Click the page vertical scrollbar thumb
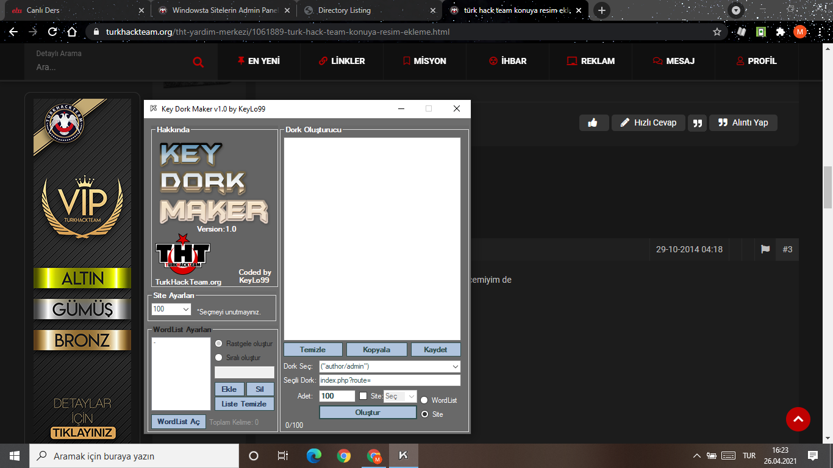This screenshot has width=833, height=468. (x=828, y=187)
